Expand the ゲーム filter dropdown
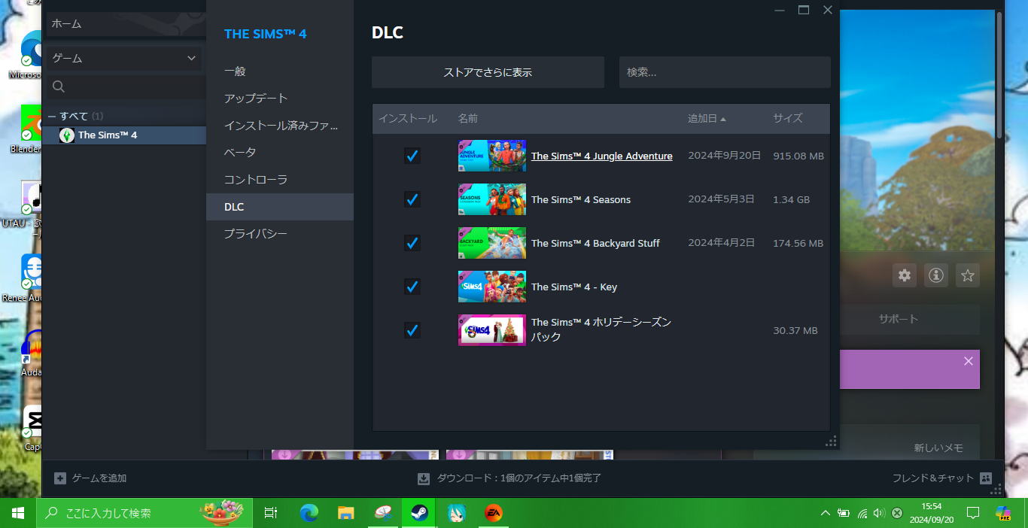The width and height of the screenshot is (1028, 528). [124, 58]
